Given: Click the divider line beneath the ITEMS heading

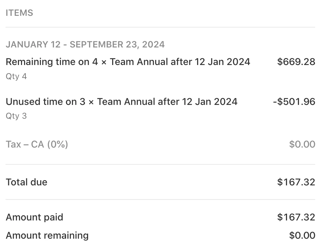Looking at the screenshot, I should 160,27.
